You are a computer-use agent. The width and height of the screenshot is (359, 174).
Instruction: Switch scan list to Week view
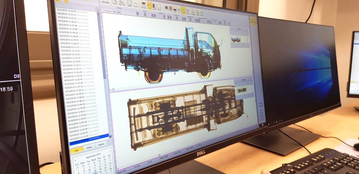click(x=89, y=147)
